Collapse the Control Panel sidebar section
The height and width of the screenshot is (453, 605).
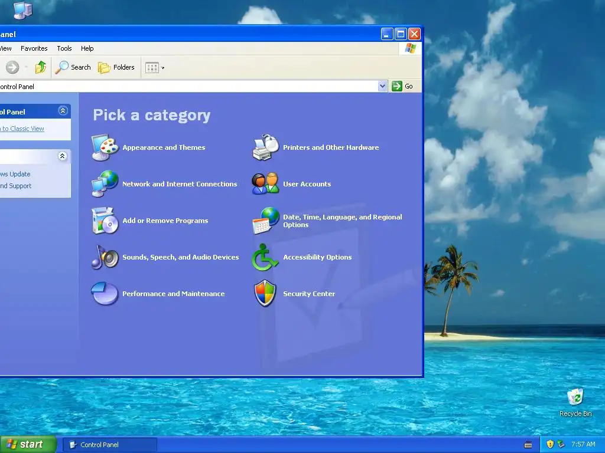pyautogui.click(x=63, y=111)
